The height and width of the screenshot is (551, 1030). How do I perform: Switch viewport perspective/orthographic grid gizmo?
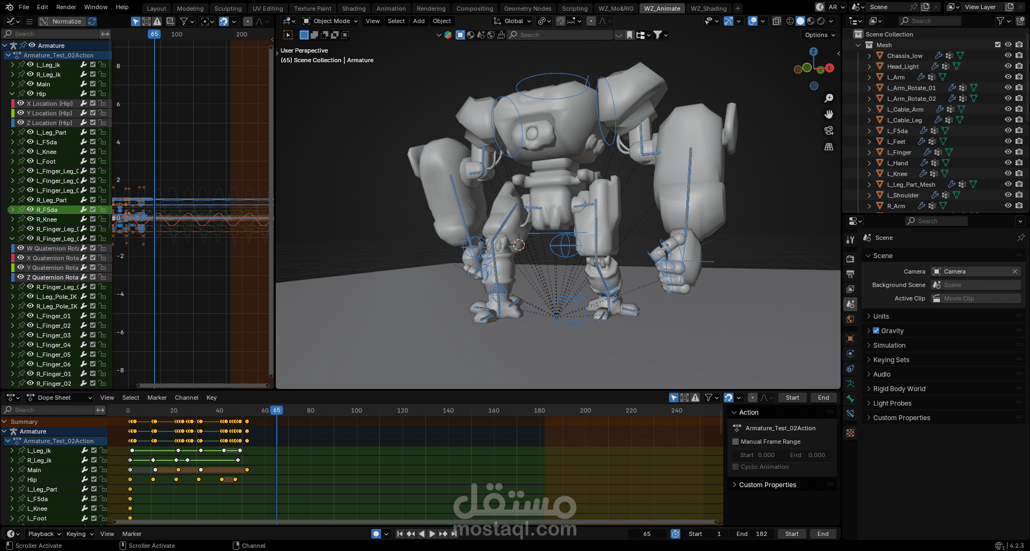click(829, 146)
